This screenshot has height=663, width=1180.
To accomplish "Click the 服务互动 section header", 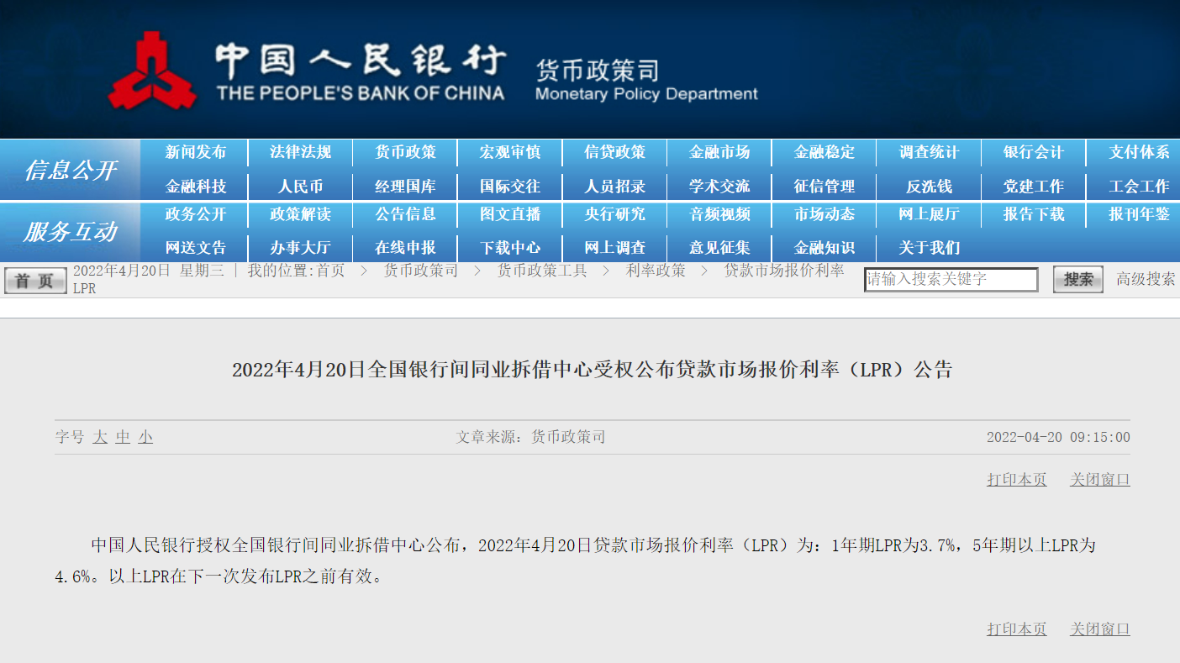I will coord(71,232).
